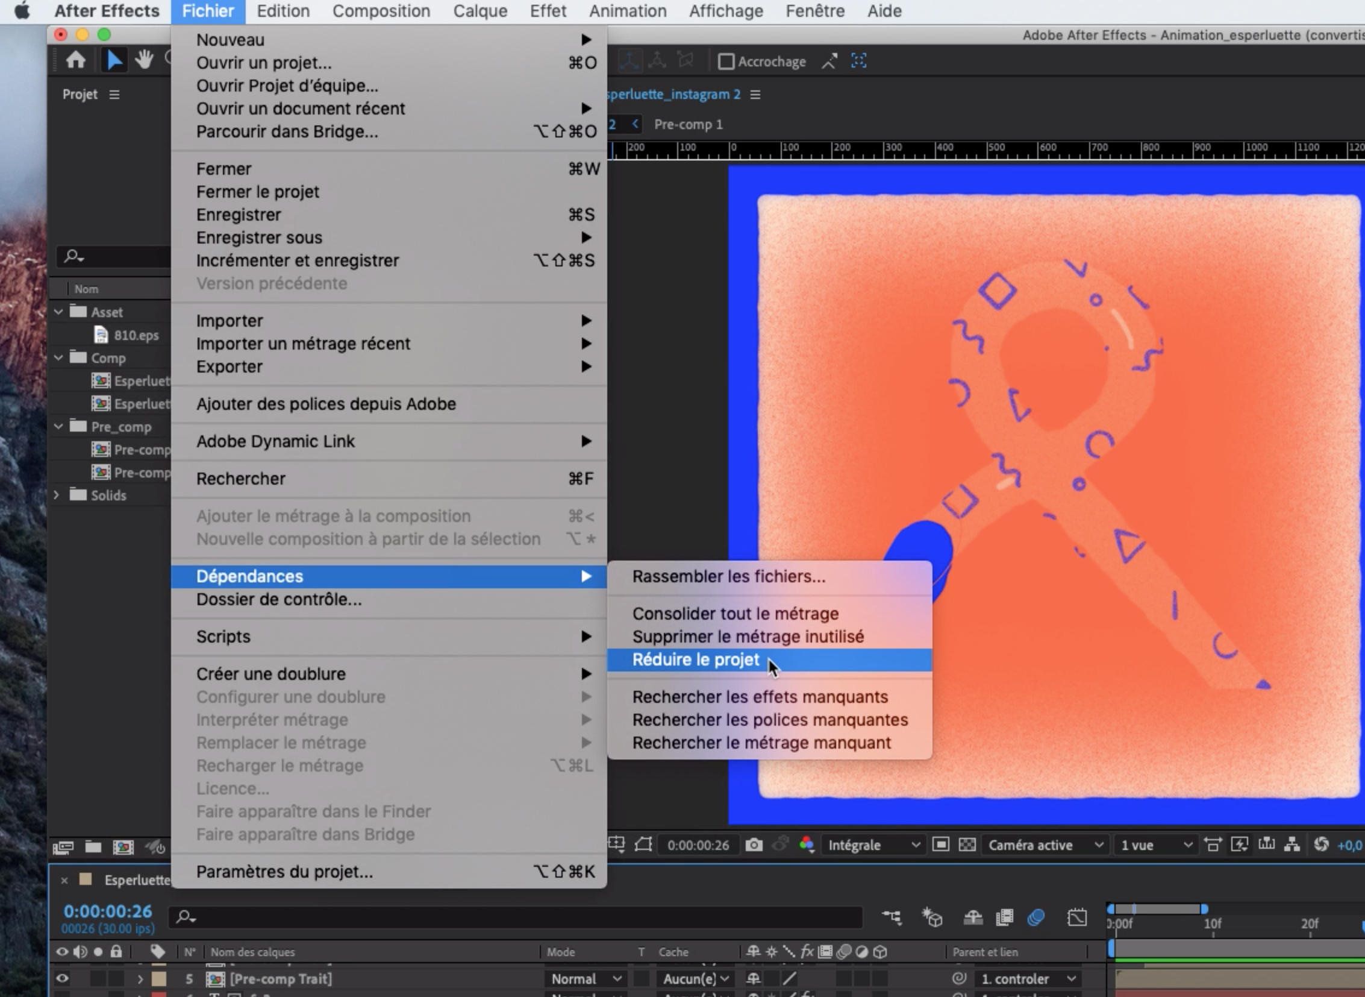The width and height of the screenshot is (1365, 997).
Task: Click the Pre-comp Trait layer color label
Action: click(x=159, y=978)
